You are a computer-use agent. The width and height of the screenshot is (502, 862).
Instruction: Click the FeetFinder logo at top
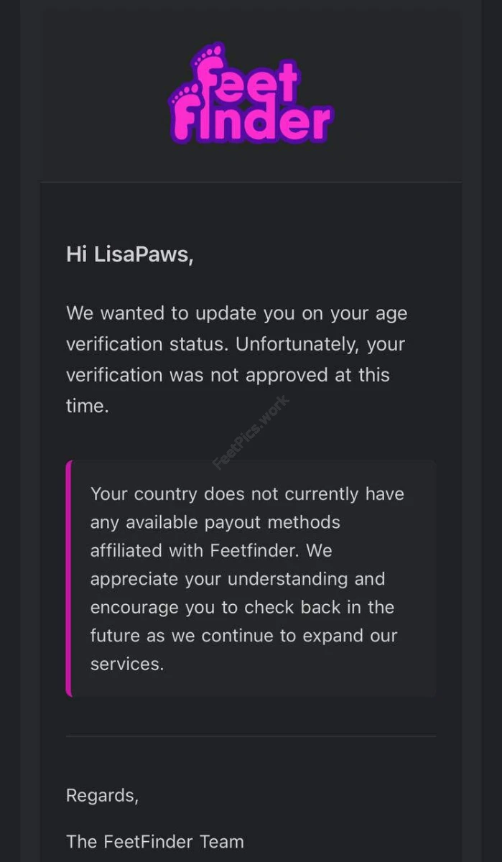click(x=251, y=93)
